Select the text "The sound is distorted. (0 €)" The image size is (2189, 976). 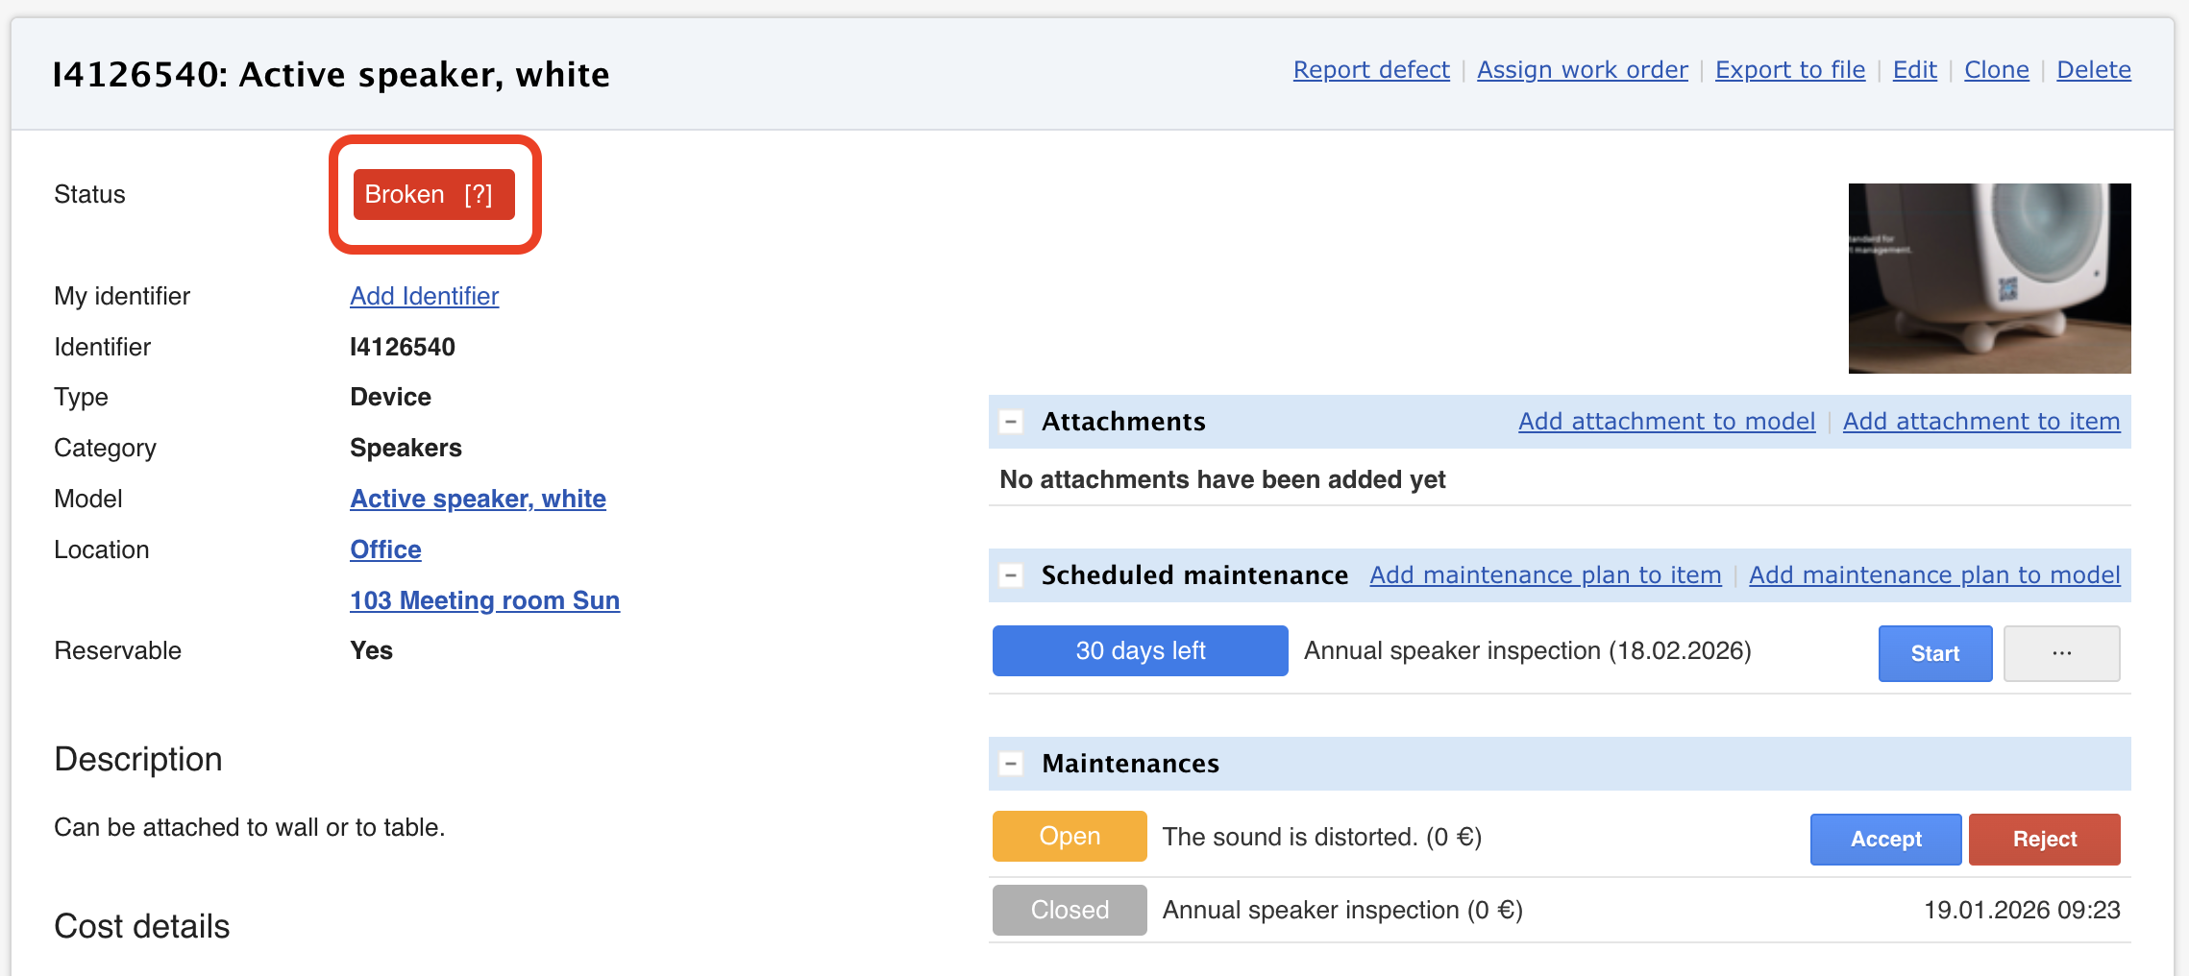(x=1322, y=838)
